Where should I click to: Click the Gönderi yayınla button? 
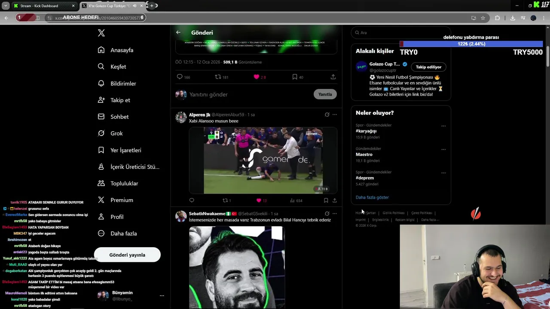[127, 255]
